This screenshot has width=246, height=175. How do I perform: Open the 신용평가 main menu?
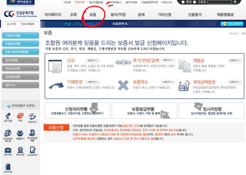coord(195,15)
